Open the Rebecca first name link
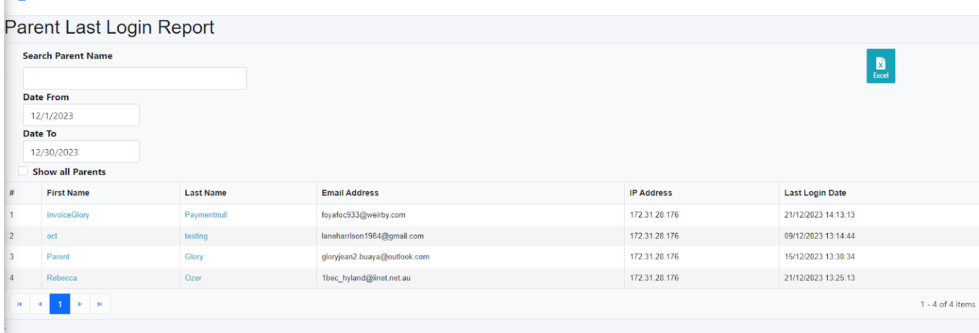This screenshot has height=333, width=979. (x=62, y=278)
